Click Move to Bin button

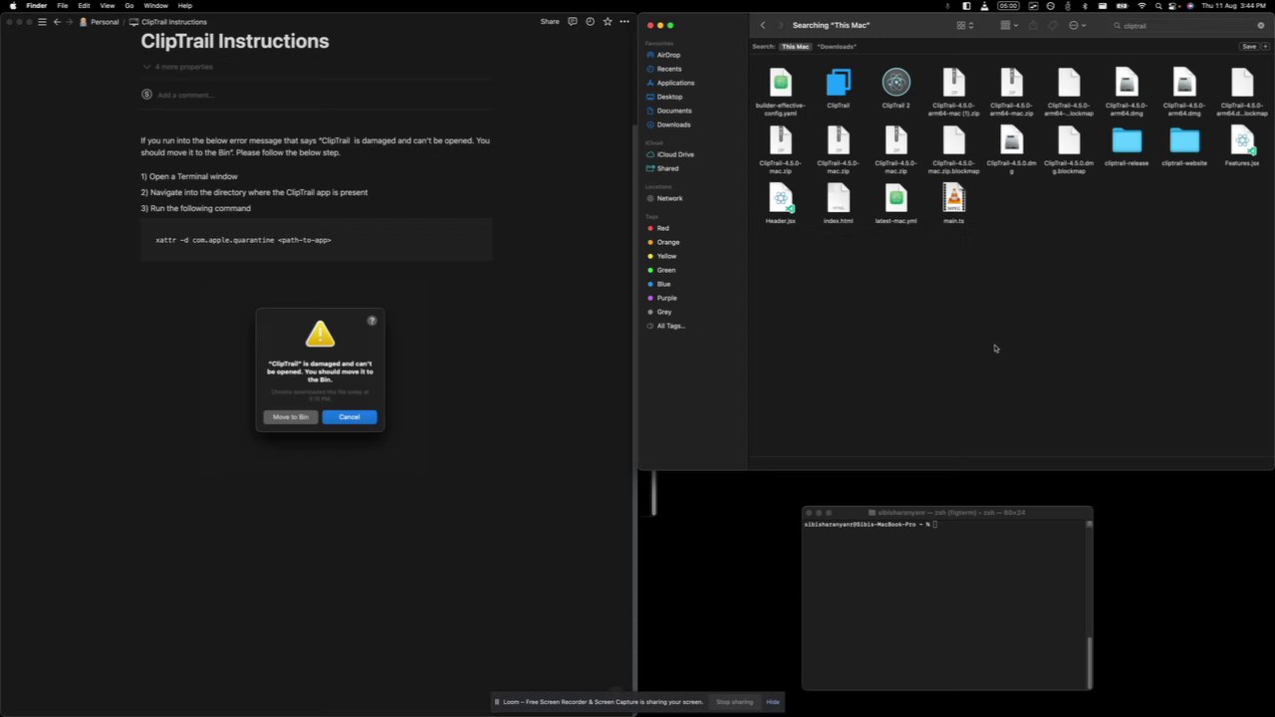point(291,417)
